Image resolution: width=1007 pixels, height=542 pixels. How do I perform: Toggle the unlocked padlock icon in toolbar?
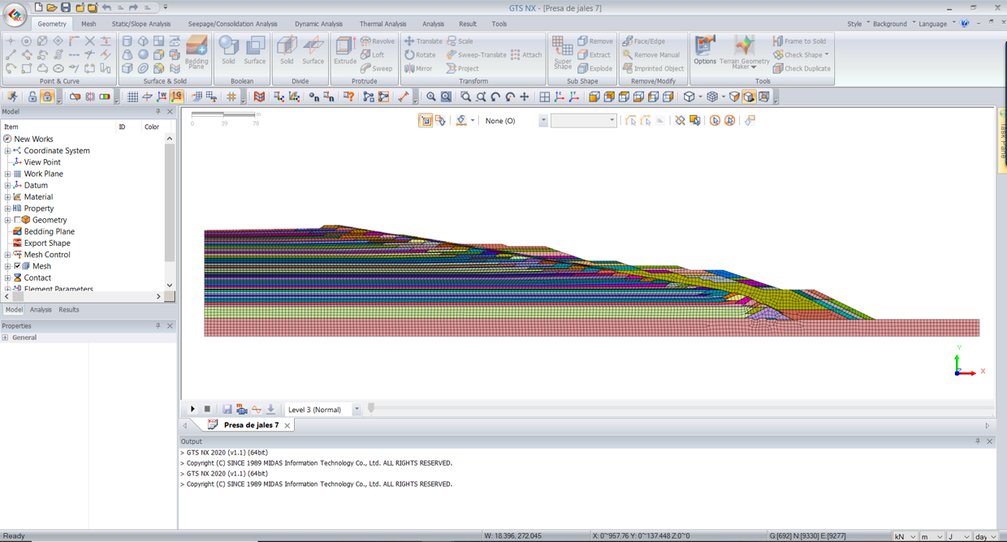click(32, 97)
